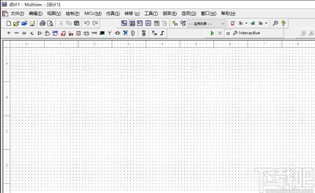Place an NI component icon
This screenshot has width=315, height=193.
(125, 33)
